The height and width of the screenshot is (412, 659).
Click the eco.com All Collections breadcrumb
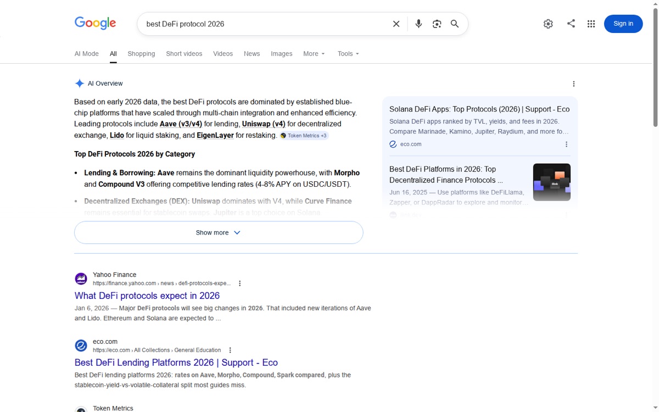point(157,350)
